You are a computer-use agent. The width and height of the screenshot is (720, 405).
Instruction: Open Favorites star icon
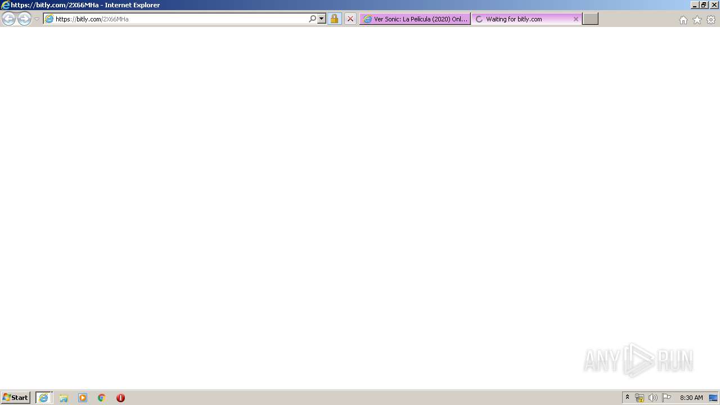[697, 20]
